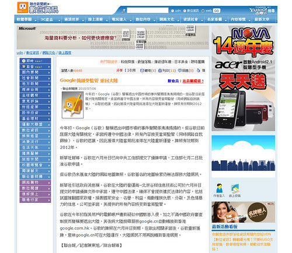Click the red member registration link
The width and height of the screenshot is (292, 253).
193,81
